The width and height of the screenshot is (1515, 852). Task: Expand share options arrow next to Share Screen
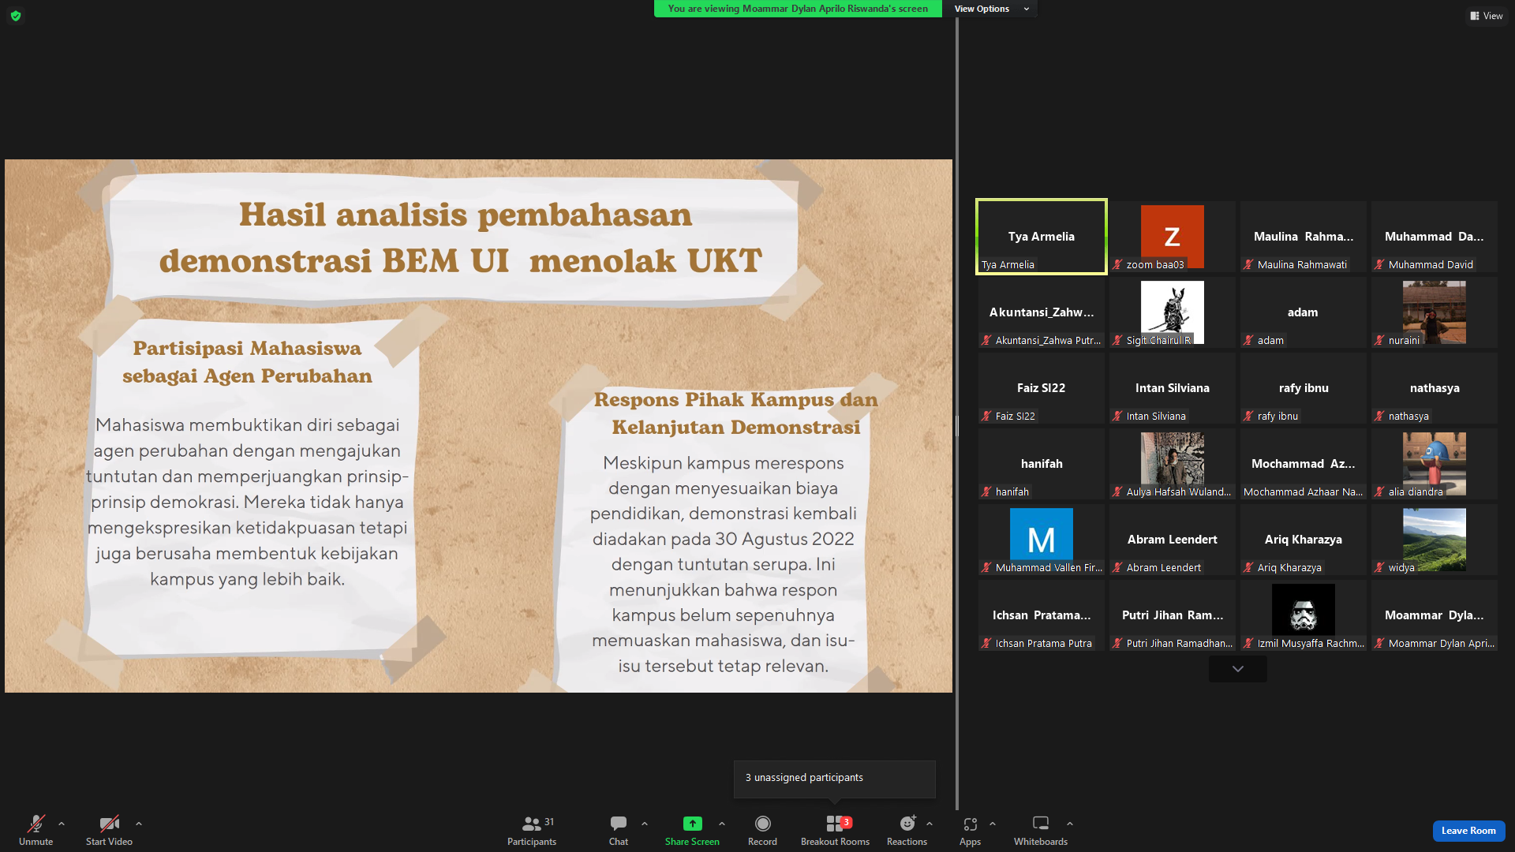tap(722, 824)
